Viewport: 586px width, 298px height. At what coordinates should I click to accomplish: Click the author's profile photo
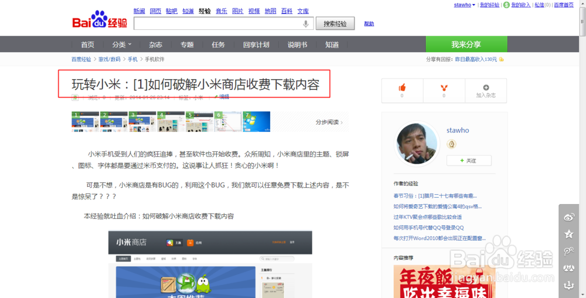tap(416, 144)
